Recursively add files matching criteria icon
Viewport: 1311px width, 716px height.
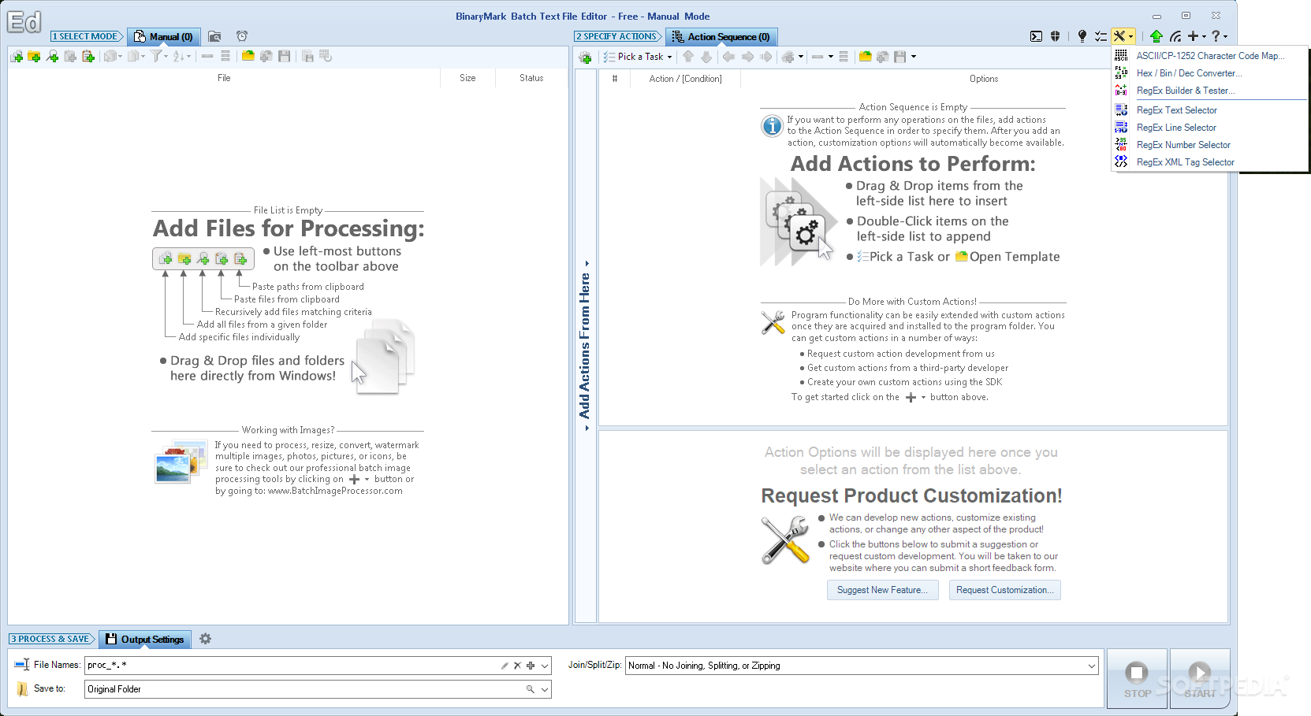pyautogui.click(x=52, y=57)
